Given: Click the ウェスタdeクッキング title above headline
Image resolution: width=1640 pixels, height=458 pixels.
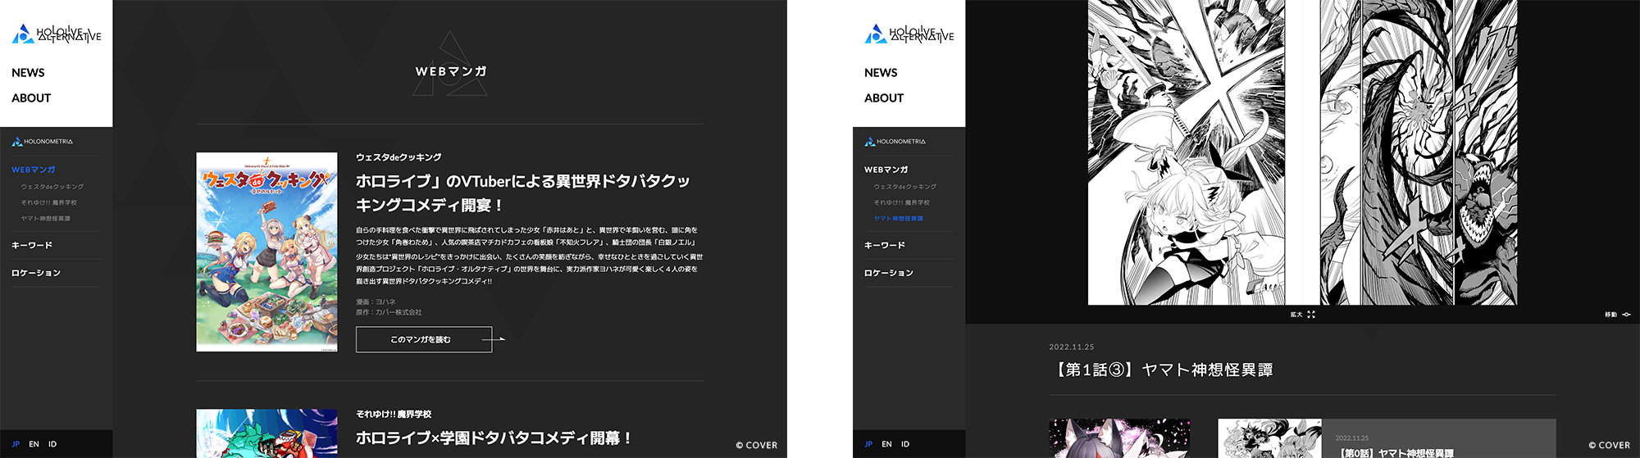Looking at the screenshot, I should click(399, 156).
